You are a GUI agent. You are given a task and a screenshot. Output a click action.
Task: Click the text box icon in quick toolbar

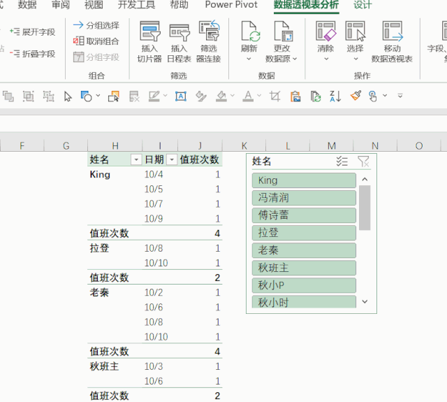click(x=181, y=96)
